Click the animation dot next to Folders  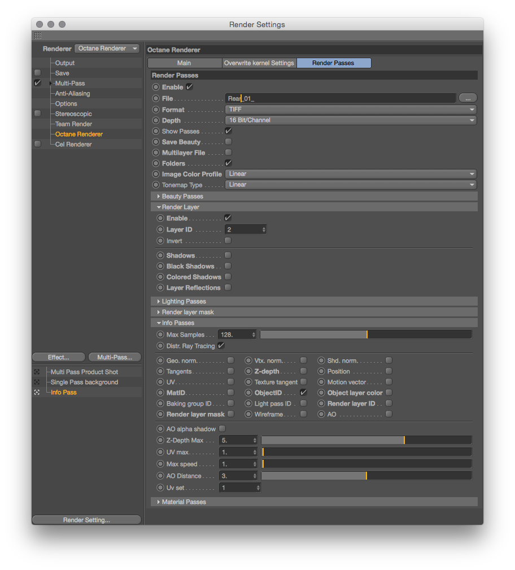[x=156, y=164]
